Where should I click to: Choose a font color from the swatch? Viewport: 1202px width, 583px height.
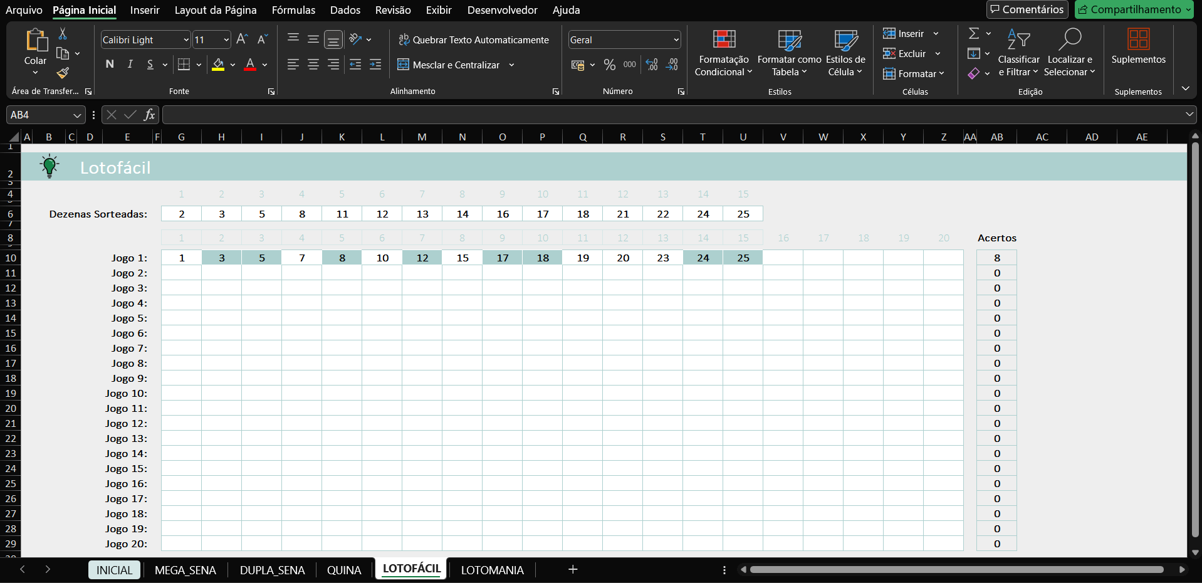249,65
